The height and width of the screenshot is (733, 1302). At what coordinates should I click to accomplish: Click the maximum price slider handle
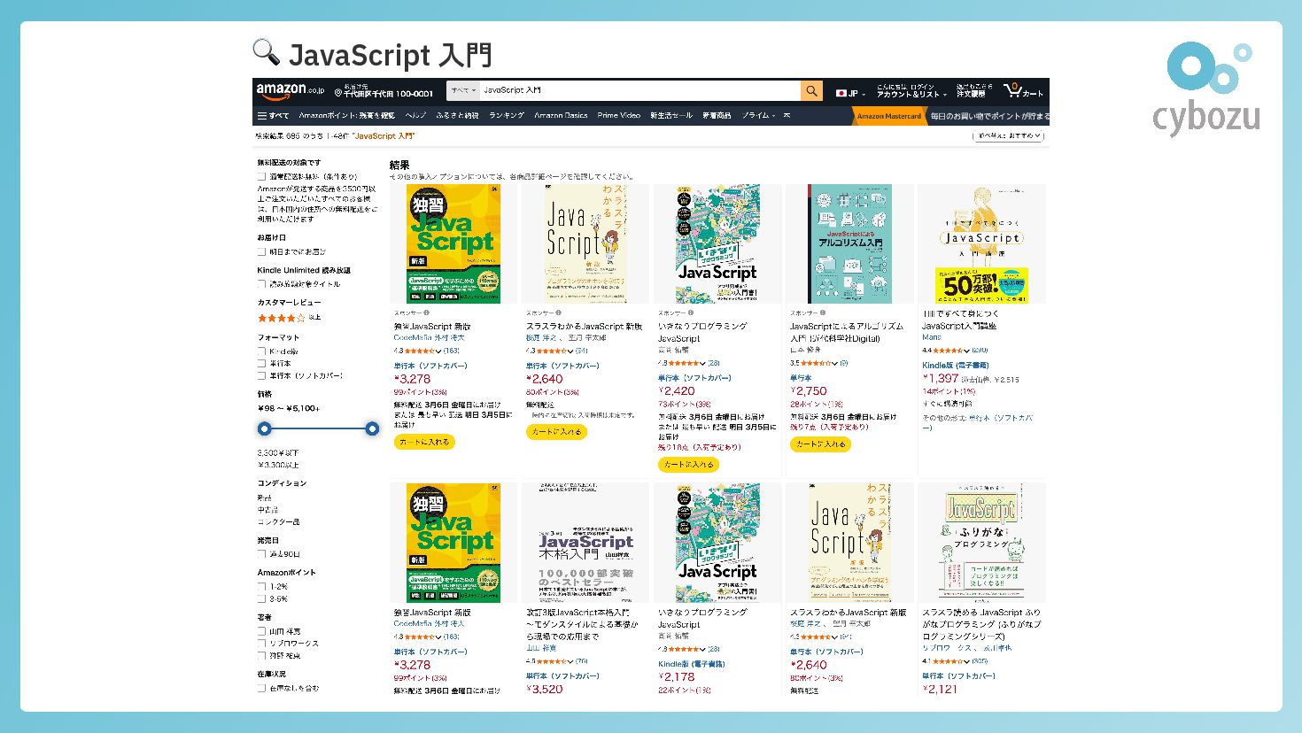[x=372, y=428]
